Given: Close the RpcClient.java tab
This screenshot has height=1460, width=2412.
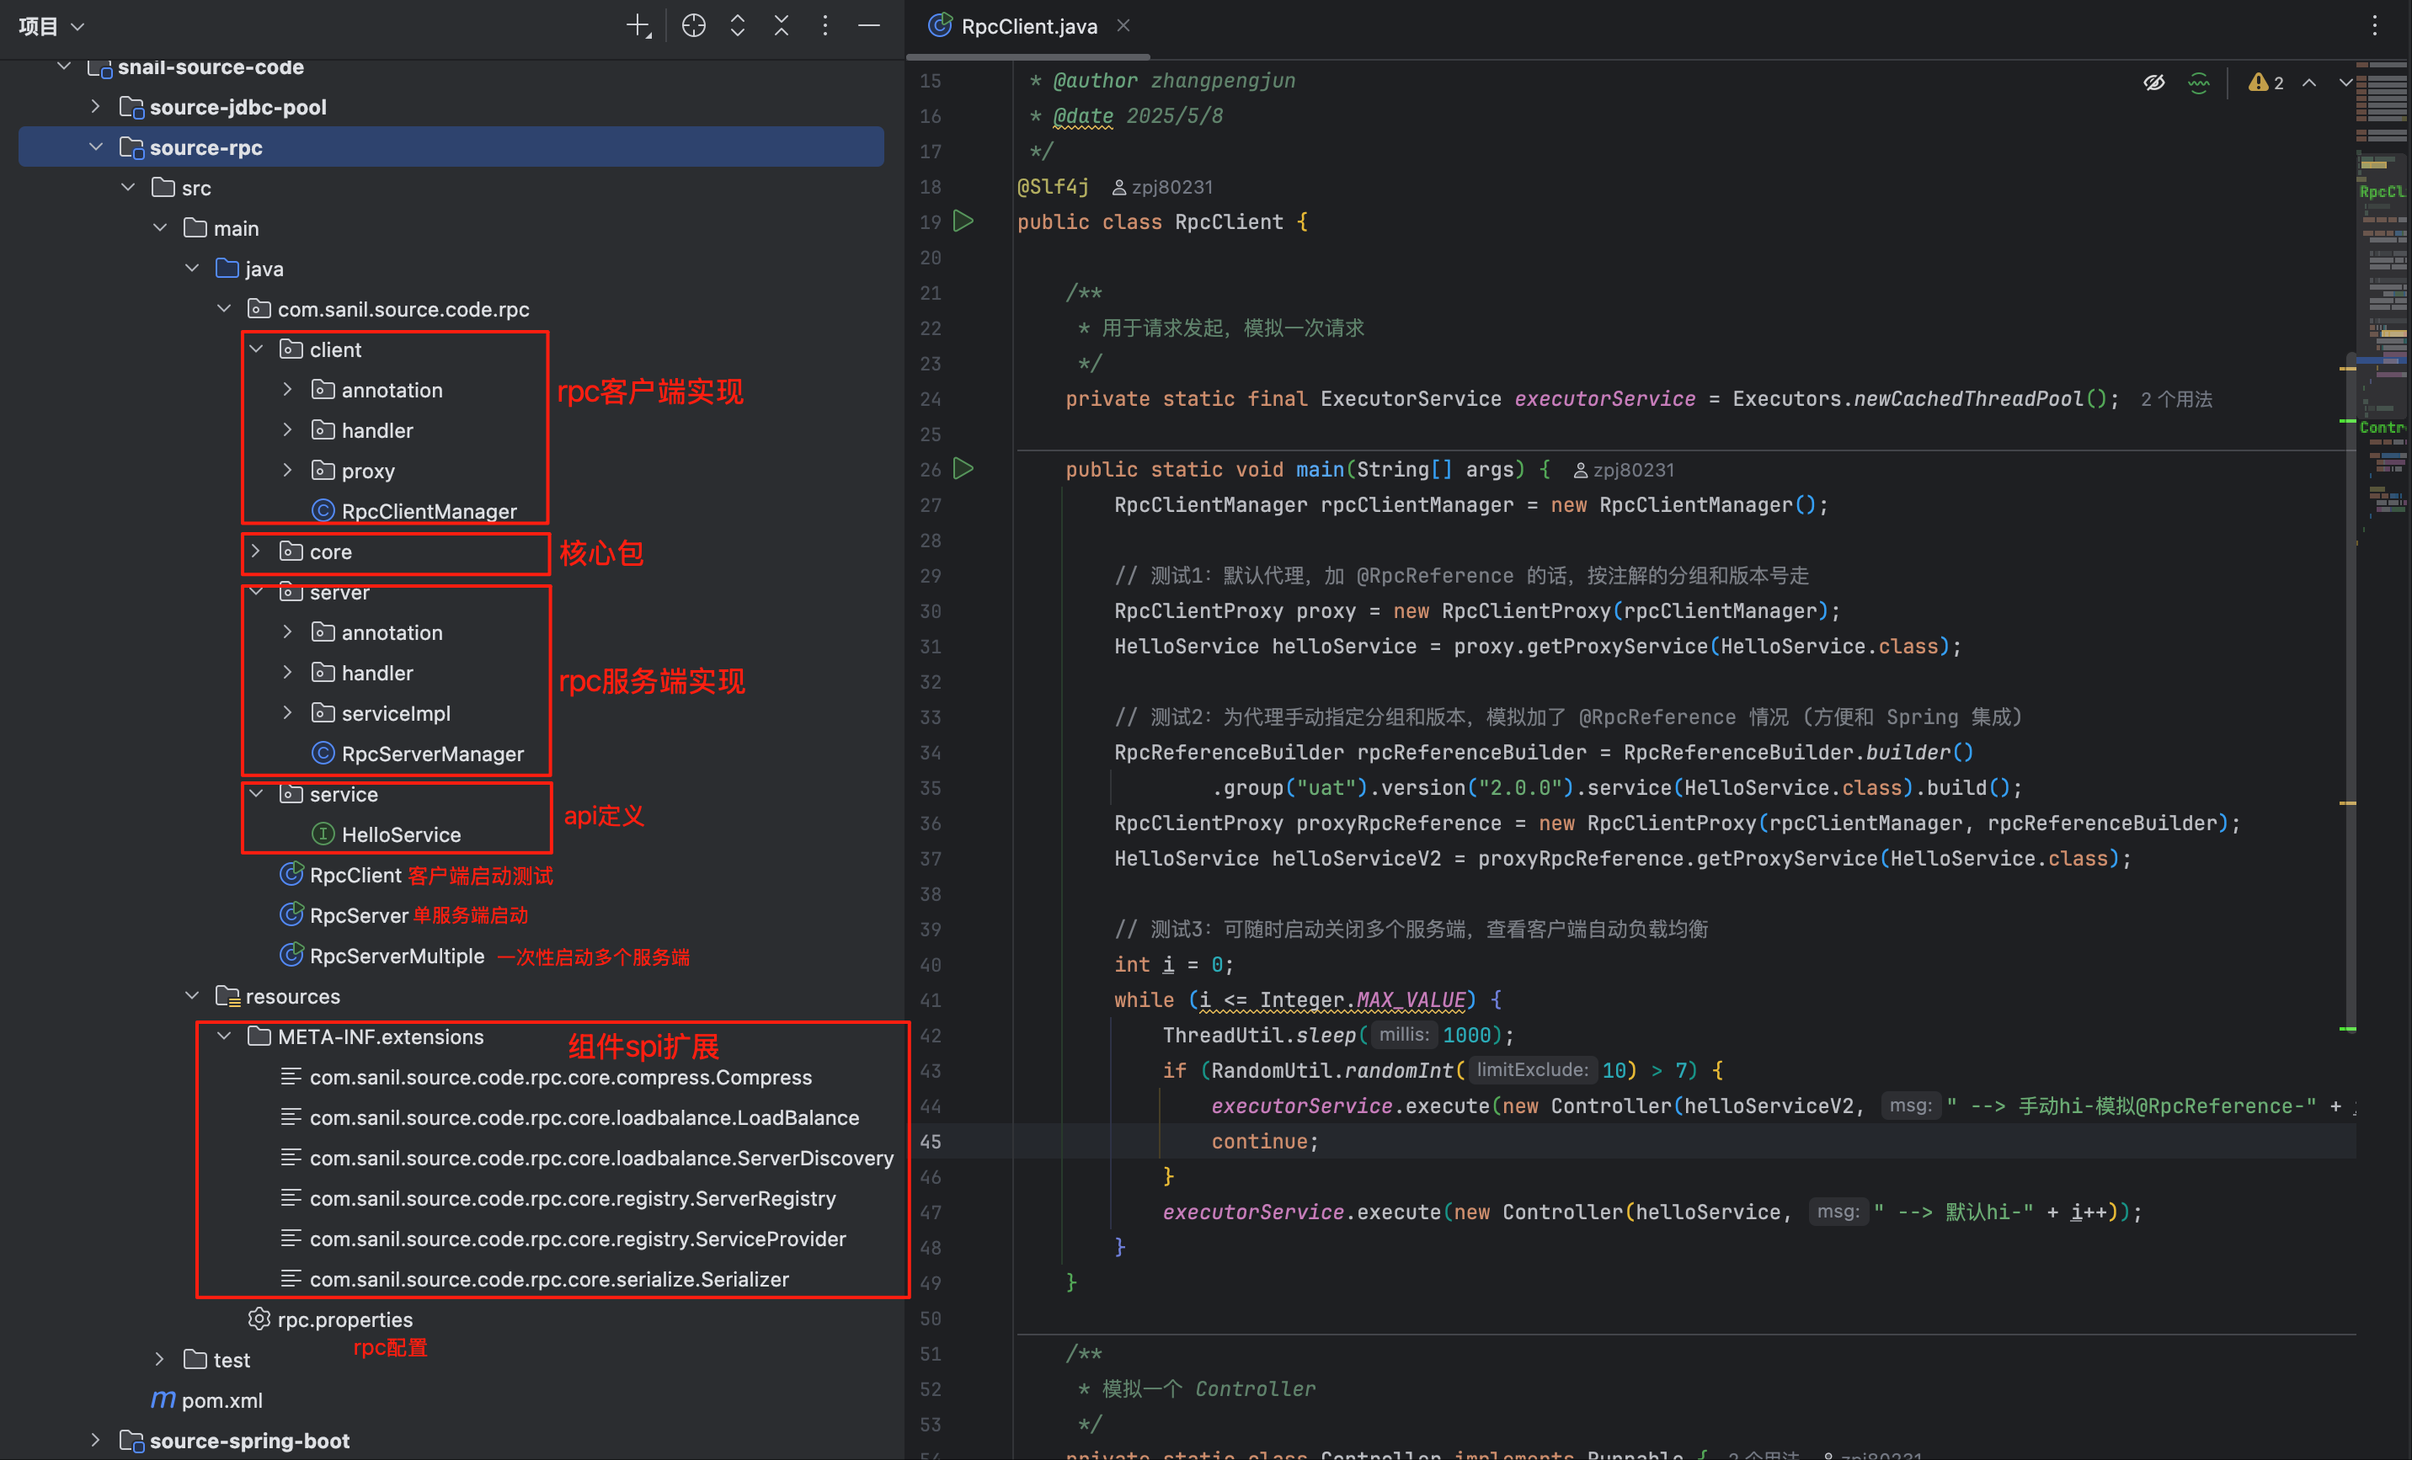Looking at the screenshot, I should pos(1123,25).
